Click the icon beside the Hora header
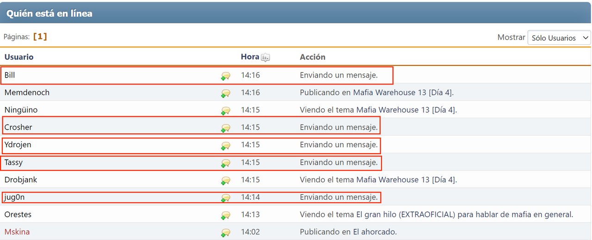592x240 pixels. tap(265, 57)
